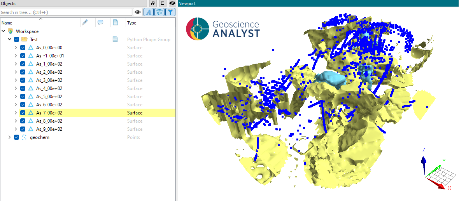
Task: Click the eye icon beside the search field
Action: [138, 12]
